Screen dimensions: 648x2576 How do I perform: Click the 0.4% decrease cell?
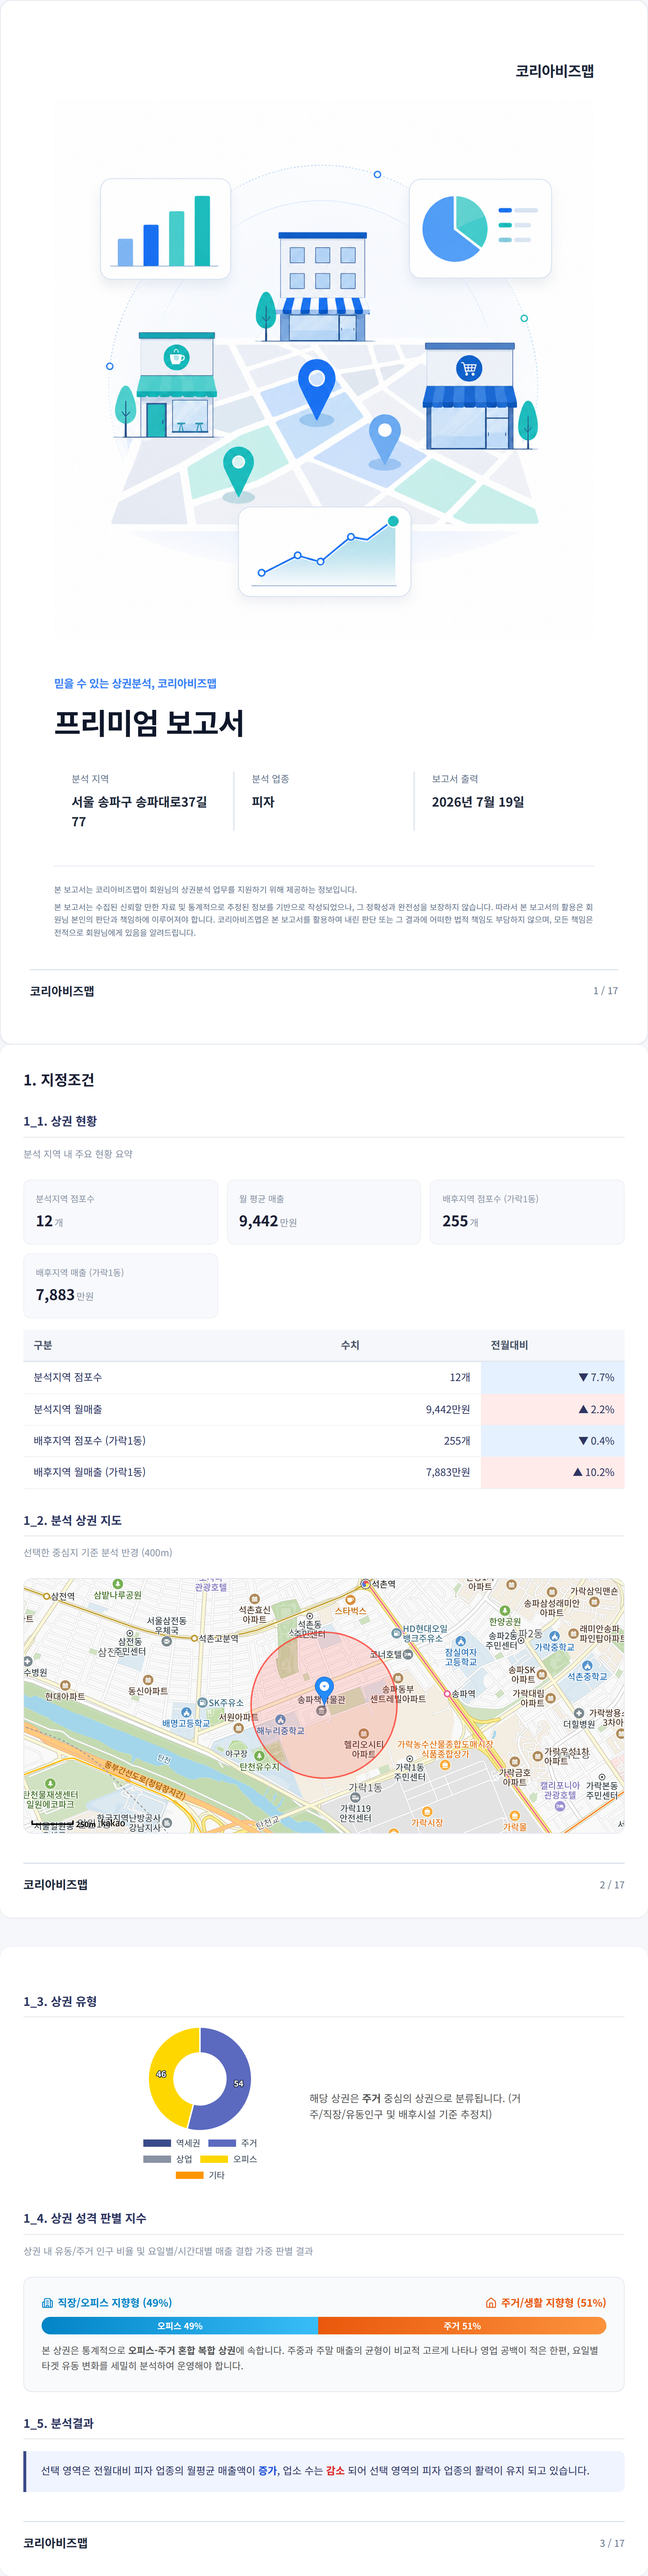pyautogui.click(x=553, y=1441)
